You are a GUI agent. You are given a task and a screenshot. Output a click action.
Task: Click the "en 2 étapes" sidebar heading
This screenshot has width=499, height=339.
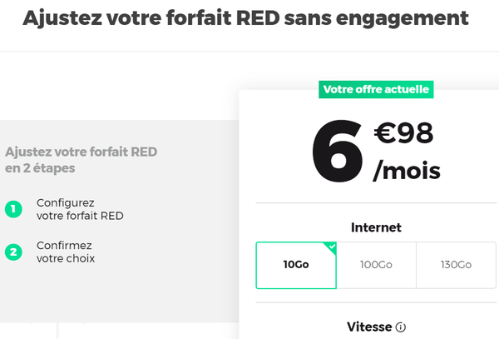[x=40, y=168]
